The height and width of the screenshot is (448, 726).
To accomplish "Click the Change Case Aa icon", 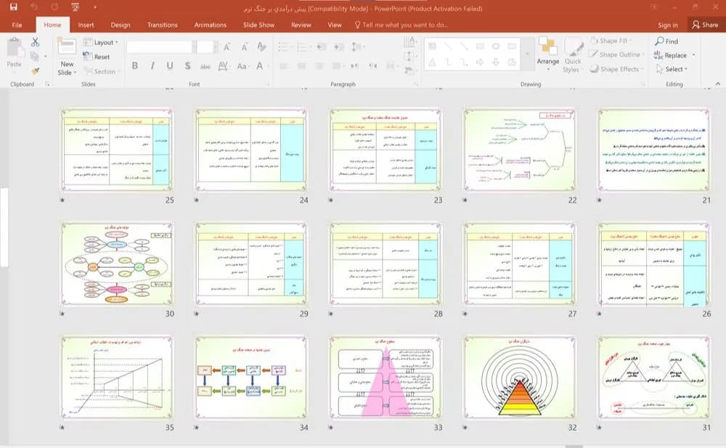I will pyautogui.click(x=242, y=66).
